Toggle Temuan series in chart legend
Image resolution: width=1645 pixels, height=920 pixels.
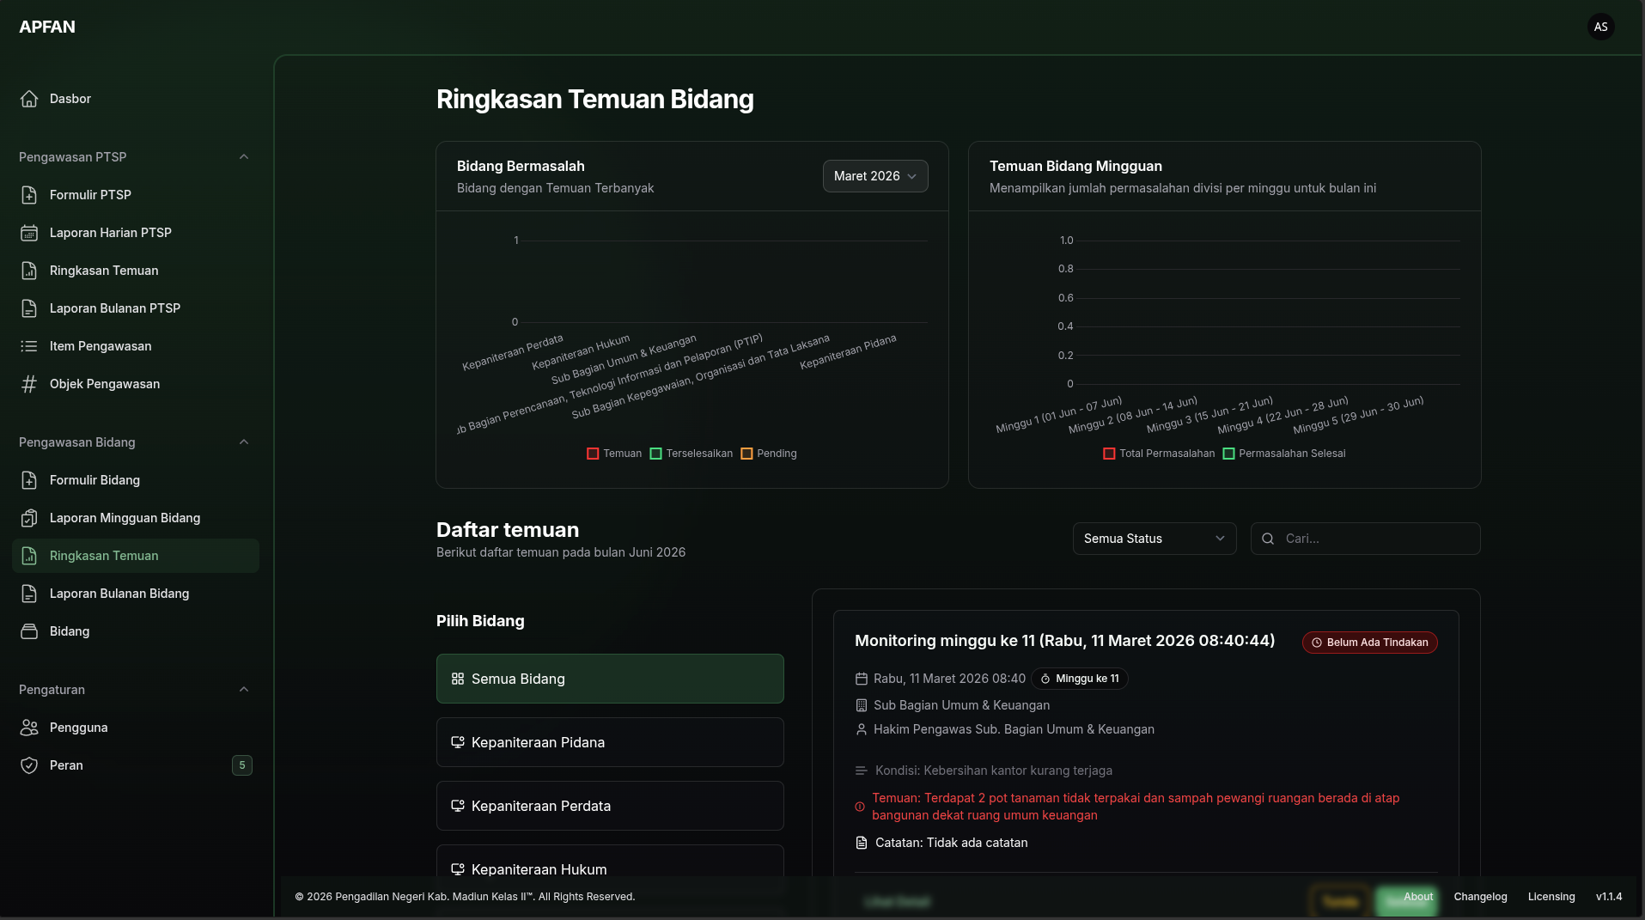pos(614,454)
